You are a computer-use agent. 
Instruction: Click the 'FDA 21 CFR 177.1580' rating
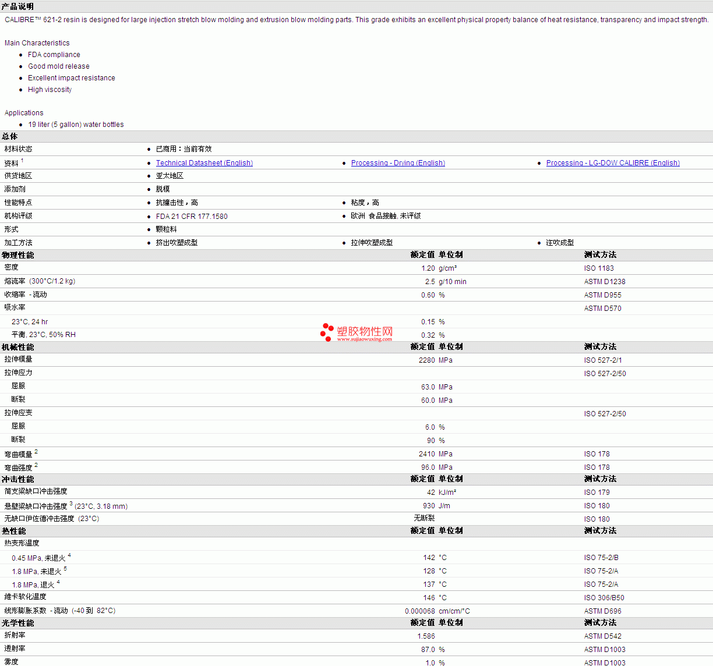(x=192, y=217)
